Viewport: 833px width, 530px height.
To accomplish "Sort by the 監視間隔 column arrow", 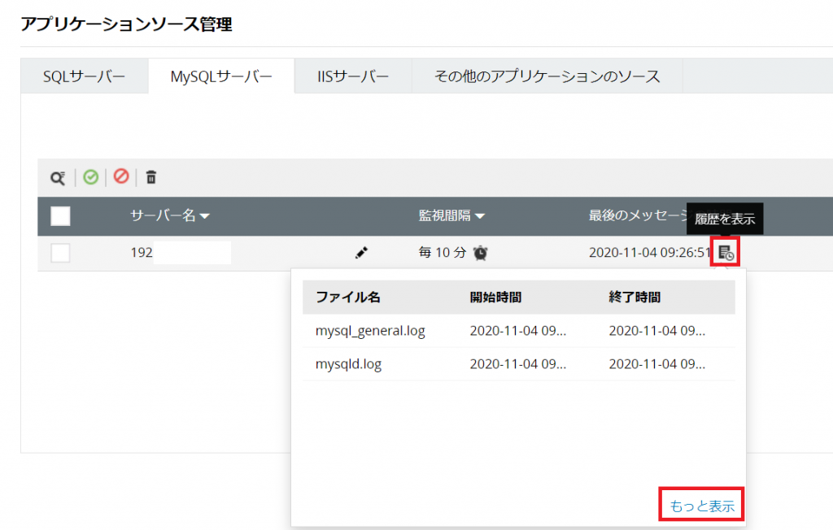I will point(480,216).
